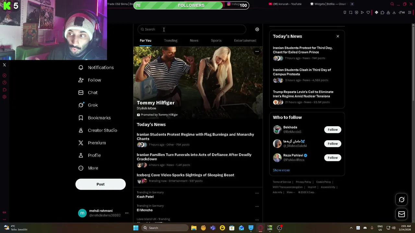This screenshot has width=415, height=233.
Task: Open the Grok icon in sidebar
Action: 81,105
